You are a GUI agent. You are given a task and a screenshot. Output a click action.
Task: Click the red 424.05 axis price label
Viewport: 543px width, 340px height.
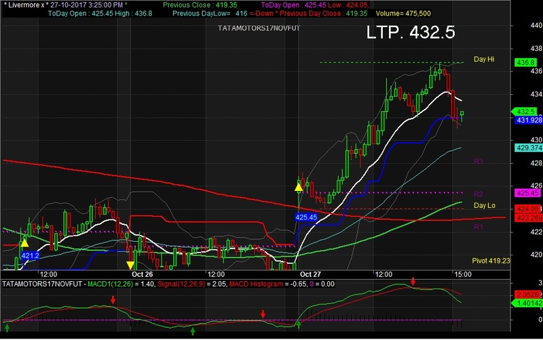point(527,209)
